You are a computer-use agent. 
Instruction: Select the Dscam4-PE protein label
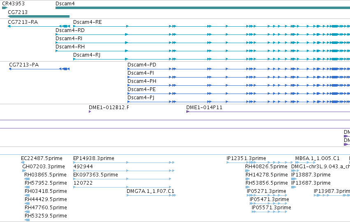[x=141, y=89]
